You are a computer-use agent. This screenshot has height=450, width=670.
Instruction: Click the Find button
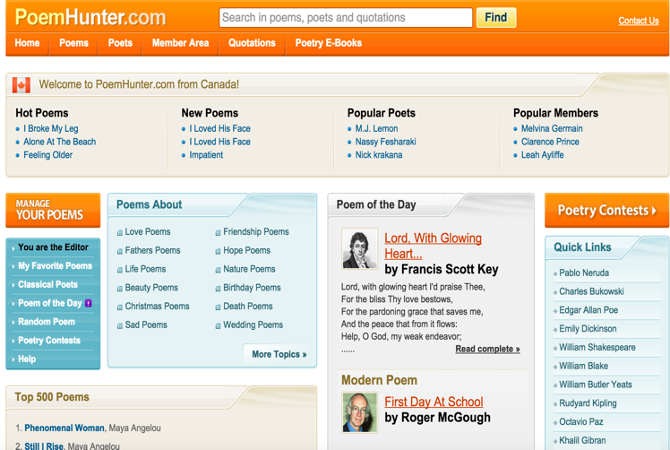(496, 18)
